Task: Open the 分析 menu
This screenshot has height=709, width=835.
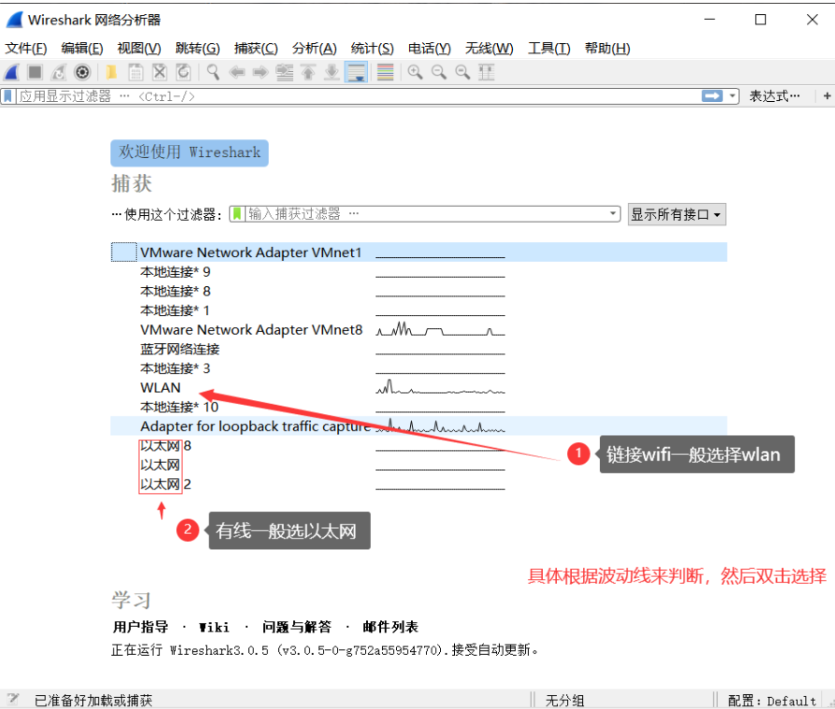Action: tap(315, 49)
